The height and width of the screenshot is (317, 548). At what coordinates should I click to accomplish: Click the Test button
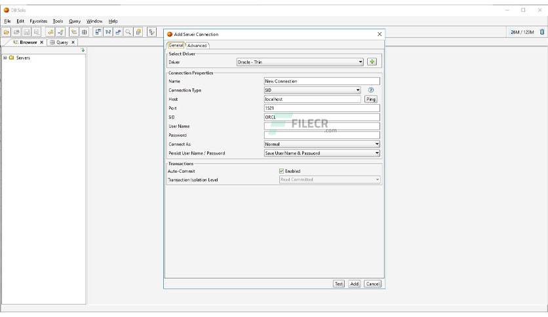339,284
